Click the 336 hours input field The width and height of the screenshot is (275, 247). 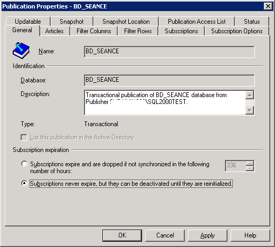coord(235,166)
